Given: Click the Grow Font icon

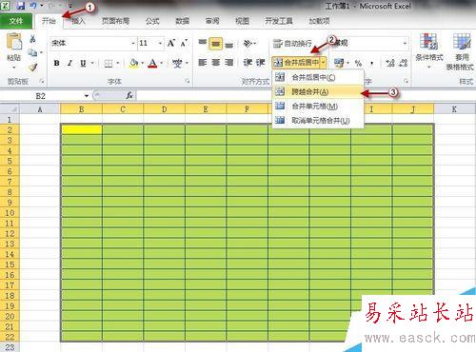Looking at the screenshot, I should (171, 43).
